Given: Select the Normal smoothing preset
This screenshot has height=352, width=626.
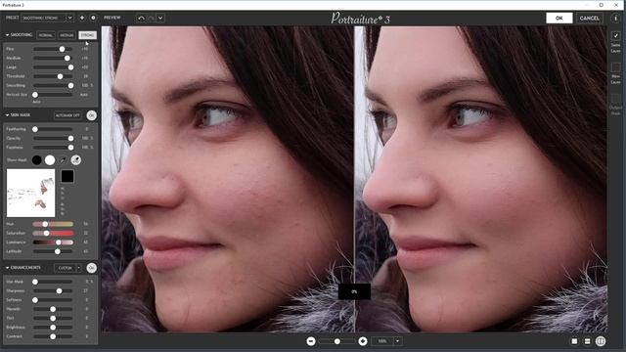Looking at the screenshot, I should pyautogui.click(x=46, y=35).
